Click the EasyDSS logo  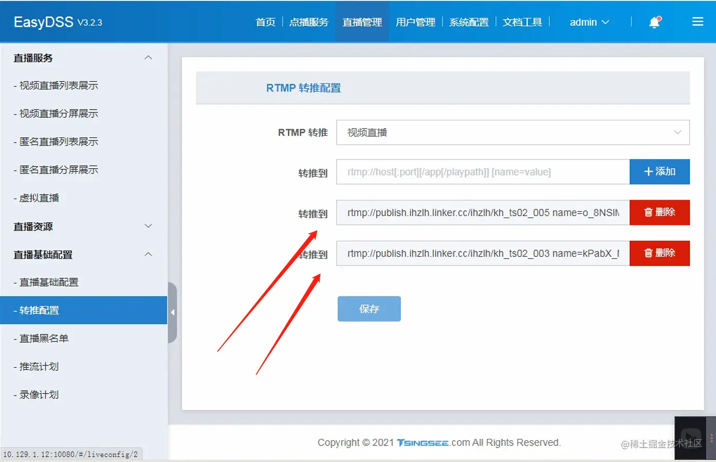(44, 22)
